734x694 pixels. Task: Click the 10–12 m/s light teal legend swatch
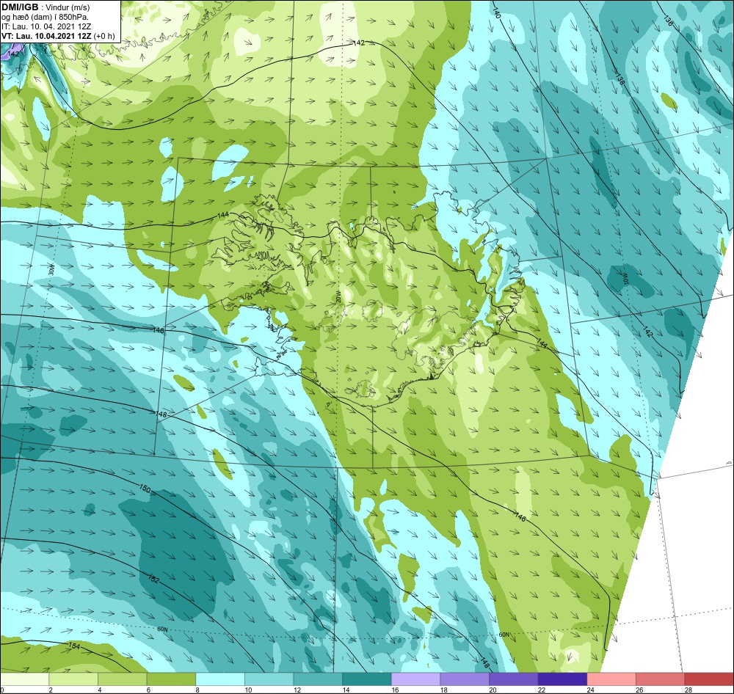pos(269,679)
